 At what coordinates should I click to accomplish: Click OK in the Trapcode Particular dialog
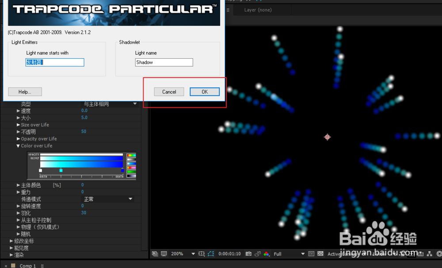(205, 92)
